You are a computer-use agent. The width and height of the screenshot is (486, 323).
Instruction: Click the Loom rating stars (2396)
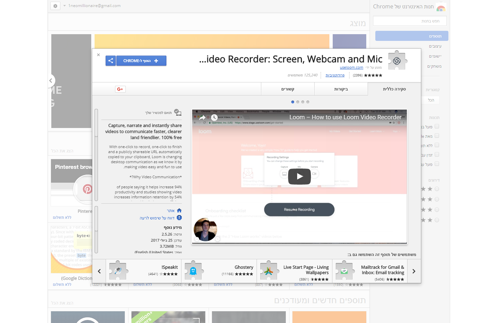pyautogui.click(x=373, y=75)
